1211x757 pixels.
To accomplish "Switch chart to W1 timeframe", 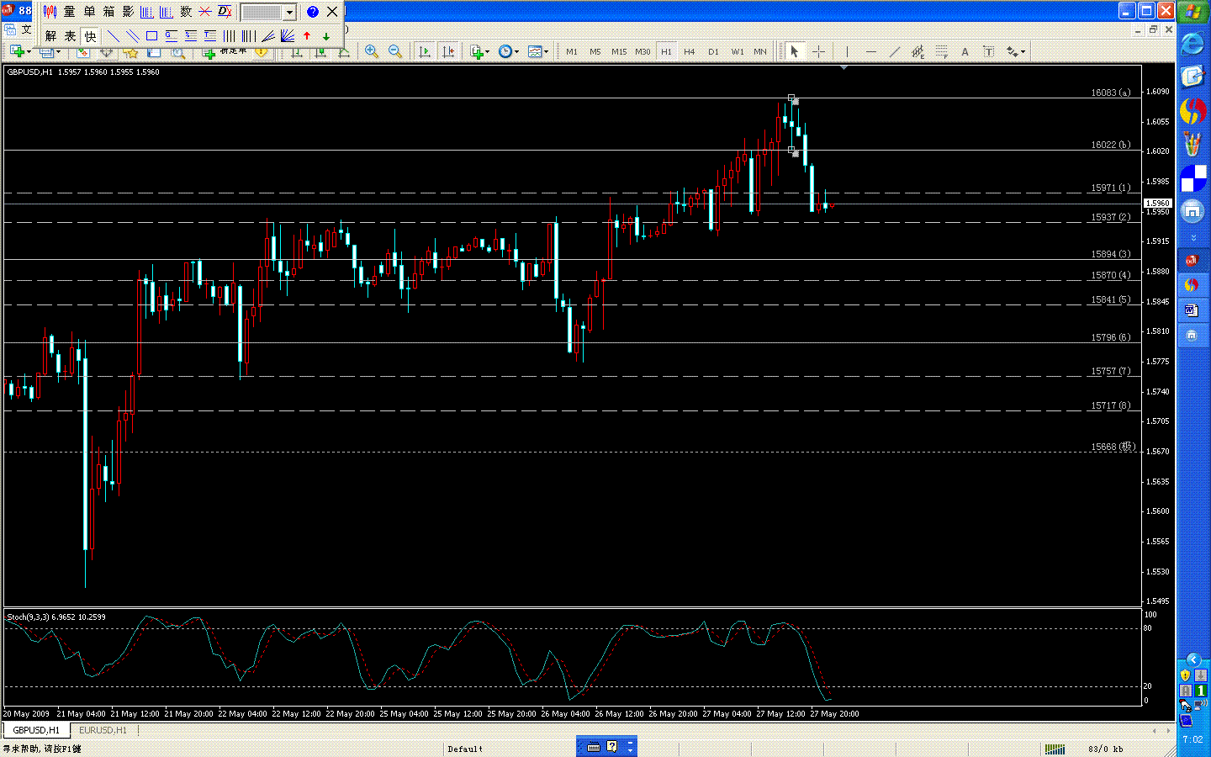I will coord(737,51).
